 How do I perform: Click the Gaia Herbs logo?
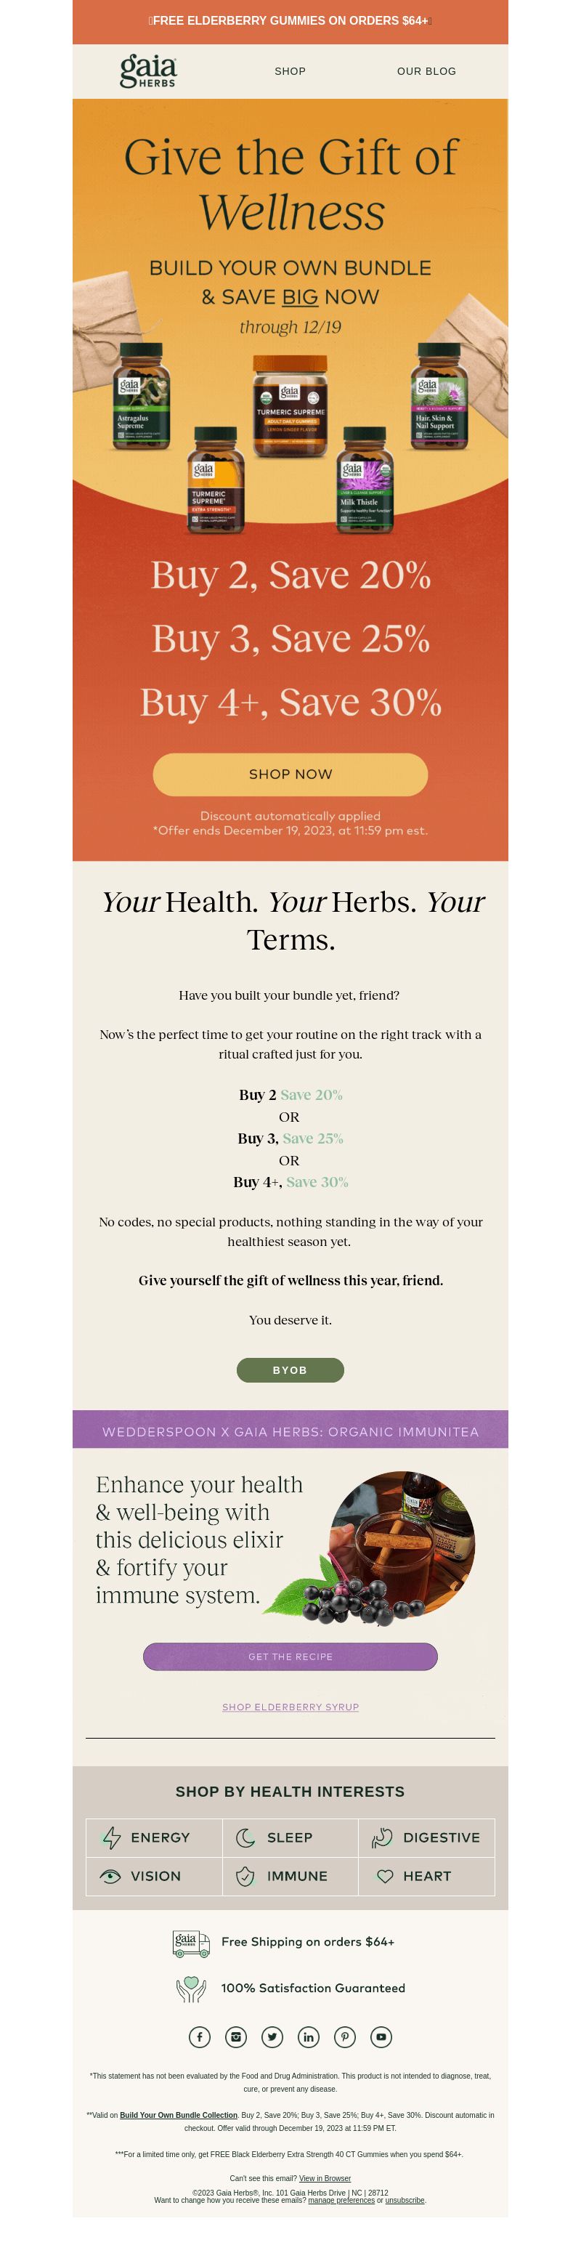[148, 70]
